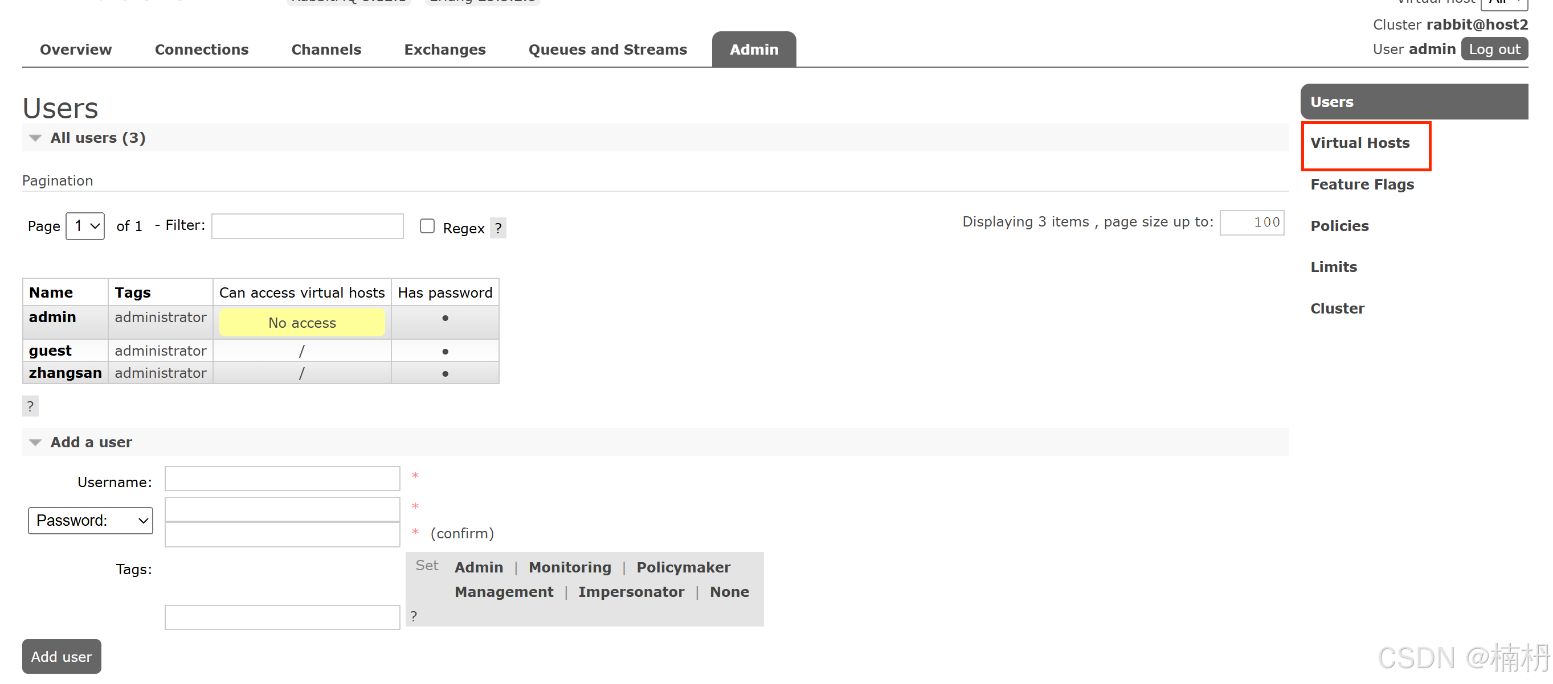Open the Page number dropdown
Image resolution: width=1553 pixels, height=684 pixels.
click(85, 226)
